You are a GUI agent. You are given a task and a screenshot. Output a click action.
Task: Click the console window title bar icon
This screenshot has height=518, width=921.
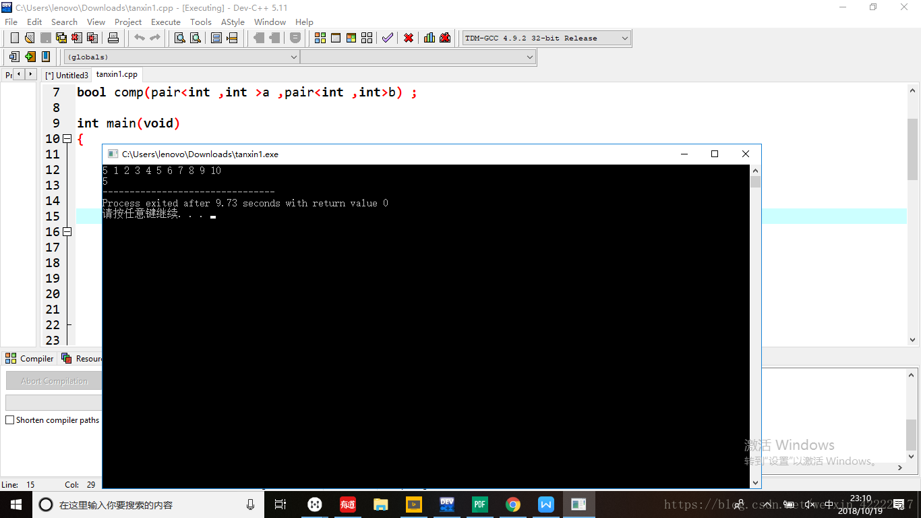pyautogui.click(x=113, y=154)
